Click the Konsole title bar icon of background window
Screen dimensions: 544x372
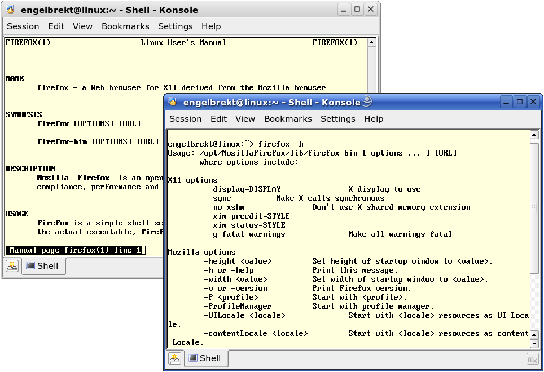click(x=10, y=10)
